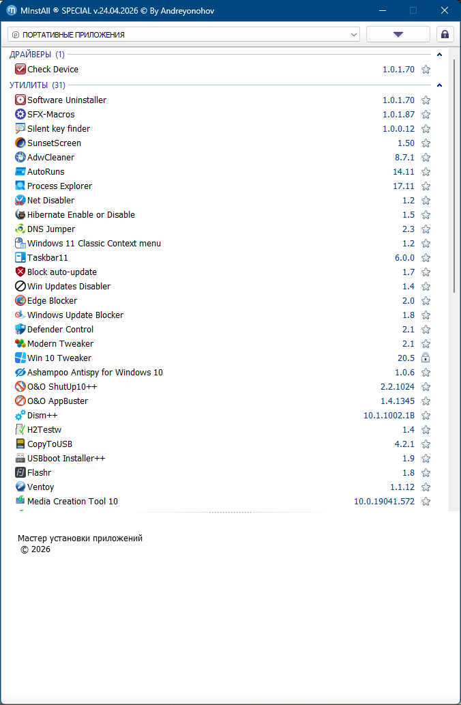Toggle favorite star for Software Uninstaller
Viewport: 461px width, 705px height.
(x=426, y=100)
